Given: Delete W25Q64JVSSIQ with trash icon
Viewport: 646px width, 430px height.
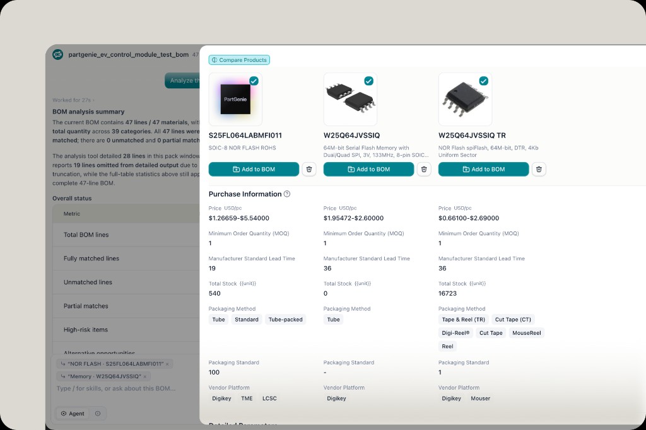Looking at the screenshot, I should coord(424,169).
